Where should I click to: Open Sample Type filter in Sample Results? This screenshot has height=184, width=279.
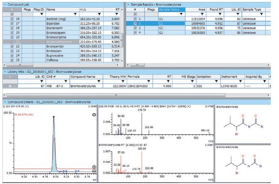[x=262, y=14]
